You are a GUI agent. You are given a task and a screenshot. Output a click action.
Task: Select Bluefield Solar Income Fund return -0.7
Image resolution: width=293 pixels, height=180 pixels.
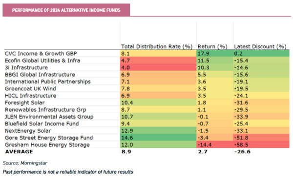click(x=215, y=124)
